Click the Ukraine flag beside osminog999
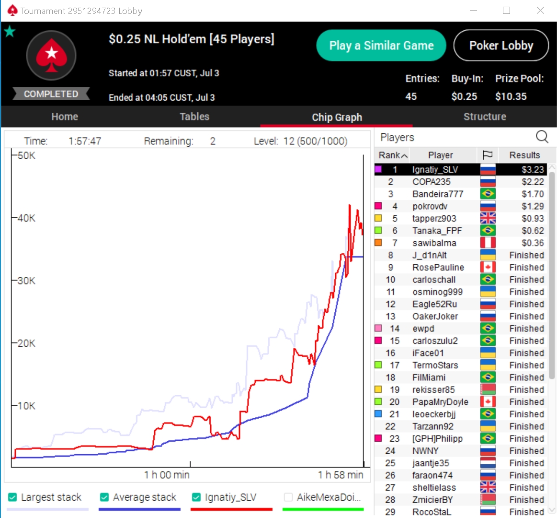 tap(488, 292)
